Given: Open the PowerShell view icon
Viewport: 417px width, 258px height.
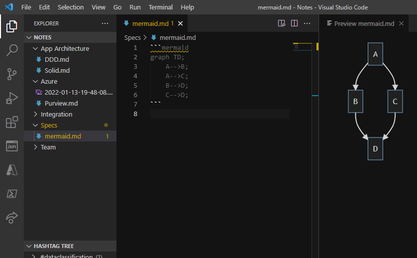Looking at the screenshot, I should pyautogui.click(x=12, y=194).
